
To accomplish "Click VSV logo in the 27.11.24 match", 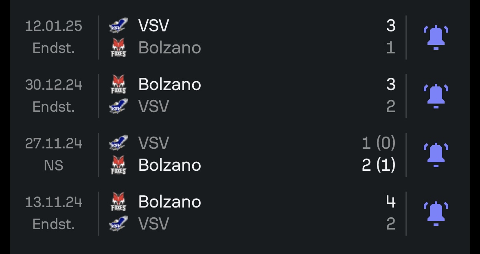I will coord(118,144).
